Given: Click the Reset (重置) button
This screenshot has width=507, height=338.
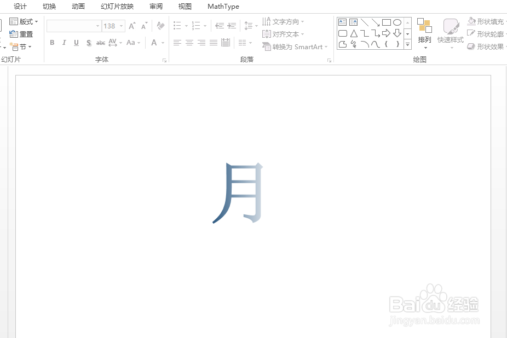Looking at the screenshot, I should 26,33.
